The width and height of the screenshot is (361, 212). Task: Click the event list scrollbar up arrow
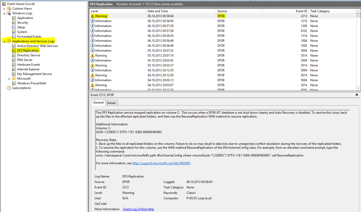click(x=358, y=11)
